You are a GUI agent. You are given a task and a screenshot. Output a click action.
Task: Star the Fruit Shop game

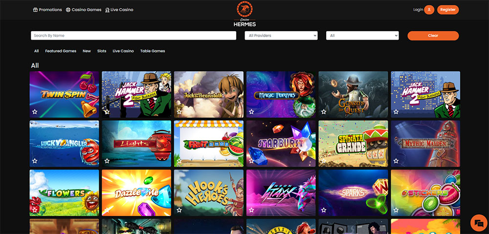click(179, 161)
